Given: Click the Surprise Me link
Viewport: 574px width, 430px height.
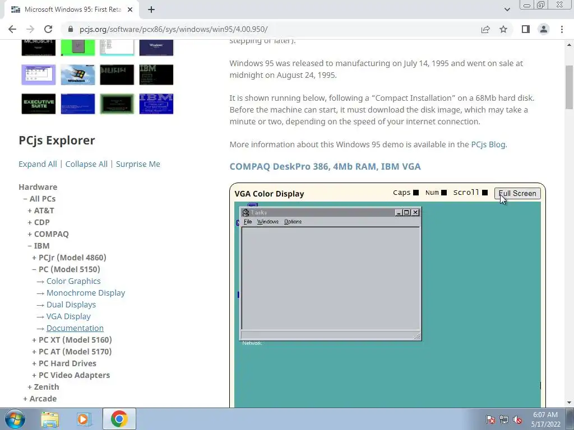Looking at the screenshot, I should [138, 164].
